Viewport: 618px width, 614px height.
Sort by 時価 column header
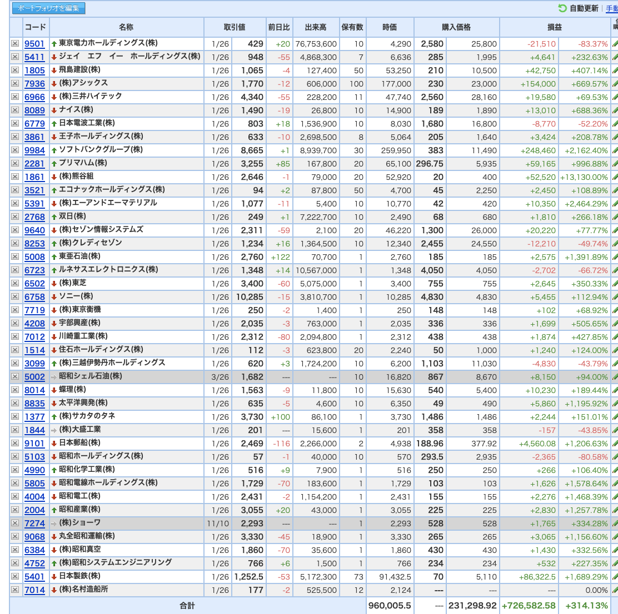point(390,27)
